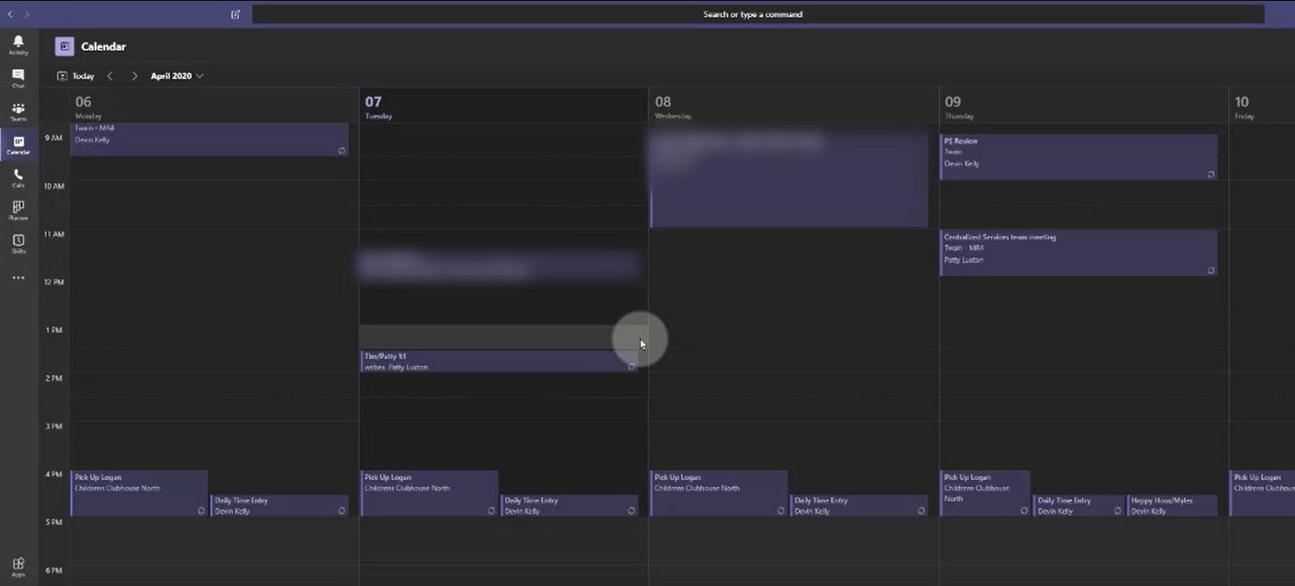
Task: Start a new chat with the compose icon
Action: [x=235, y=14]
